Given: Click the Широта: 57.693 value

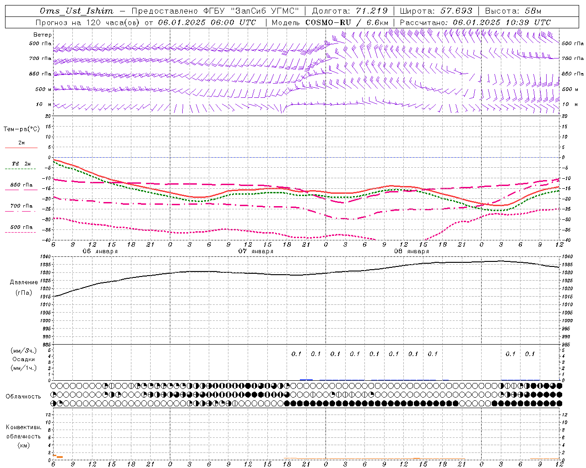Looking at the screenshot, I should point(436,11).
